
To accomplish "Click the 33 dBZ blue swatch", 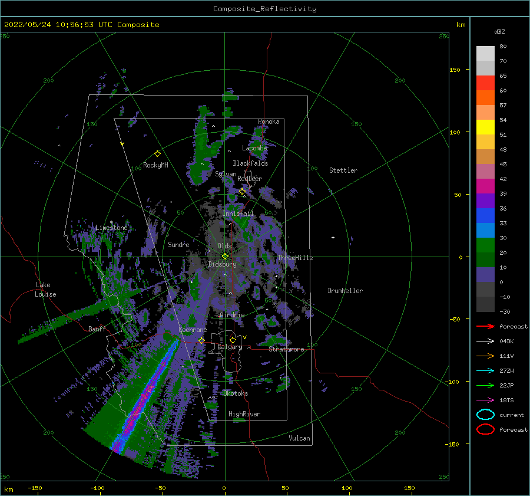I will click(x=485, y=216).
